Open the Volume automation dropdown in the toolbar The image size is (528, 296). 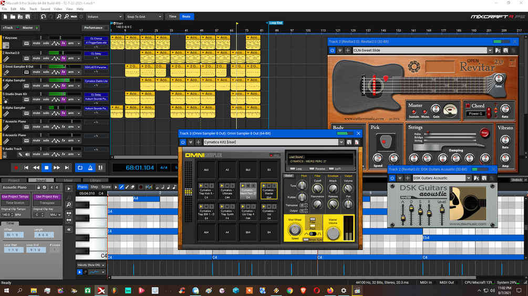click(105, 16)
